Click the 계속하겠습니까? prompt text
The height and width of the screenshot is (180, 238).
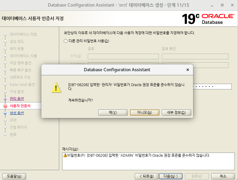pos(80,100)
